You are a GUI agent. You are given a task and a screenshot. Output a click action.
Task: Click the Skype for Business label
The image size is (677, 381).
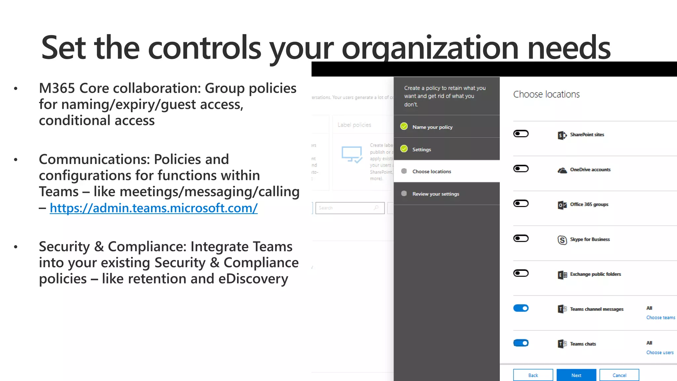(590, 239)
